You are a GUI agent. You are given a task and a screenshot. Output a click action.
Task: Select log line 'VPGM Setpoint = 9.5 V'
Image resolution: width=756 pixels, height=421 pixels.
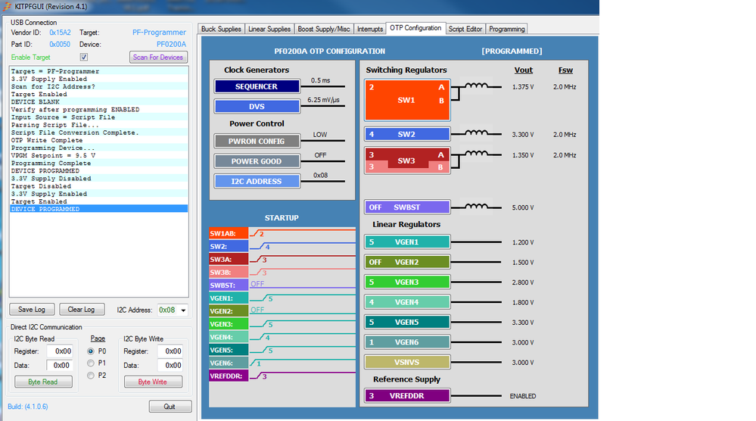[99, 155]
